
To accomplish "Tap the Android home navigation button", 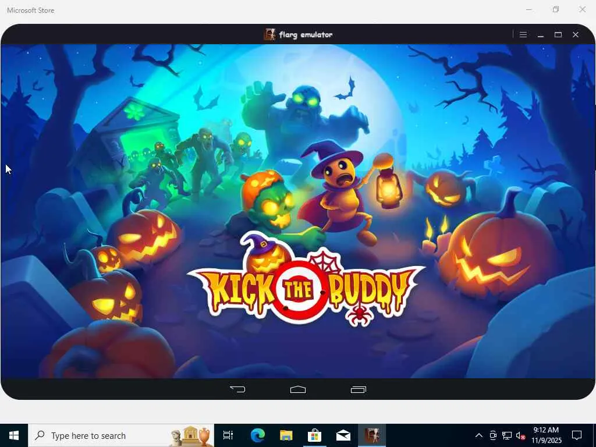I will (298, 389).
